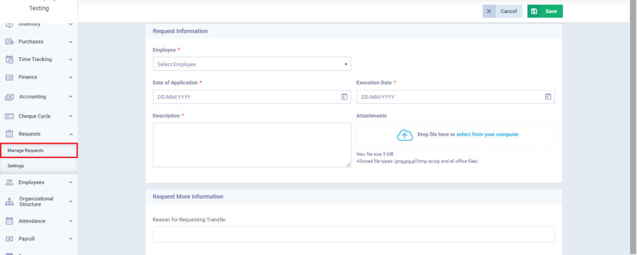
Task: Click the Purchases truck icon
Action: [x=9, y=42]
